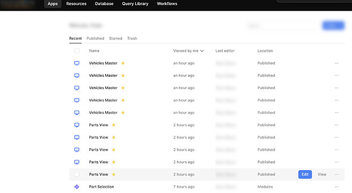The width and height of the screenshot is (352, 193).
Task: Click the star beside first Parts View
Action: coord(114,125)
